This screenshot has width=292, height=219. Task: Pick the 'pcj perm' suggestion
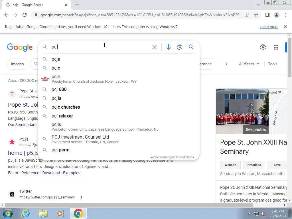pos(119,150)
